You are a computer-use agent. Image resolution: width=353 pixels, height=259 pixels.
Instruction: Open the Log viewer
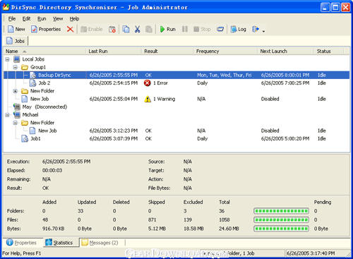[238, 30]
